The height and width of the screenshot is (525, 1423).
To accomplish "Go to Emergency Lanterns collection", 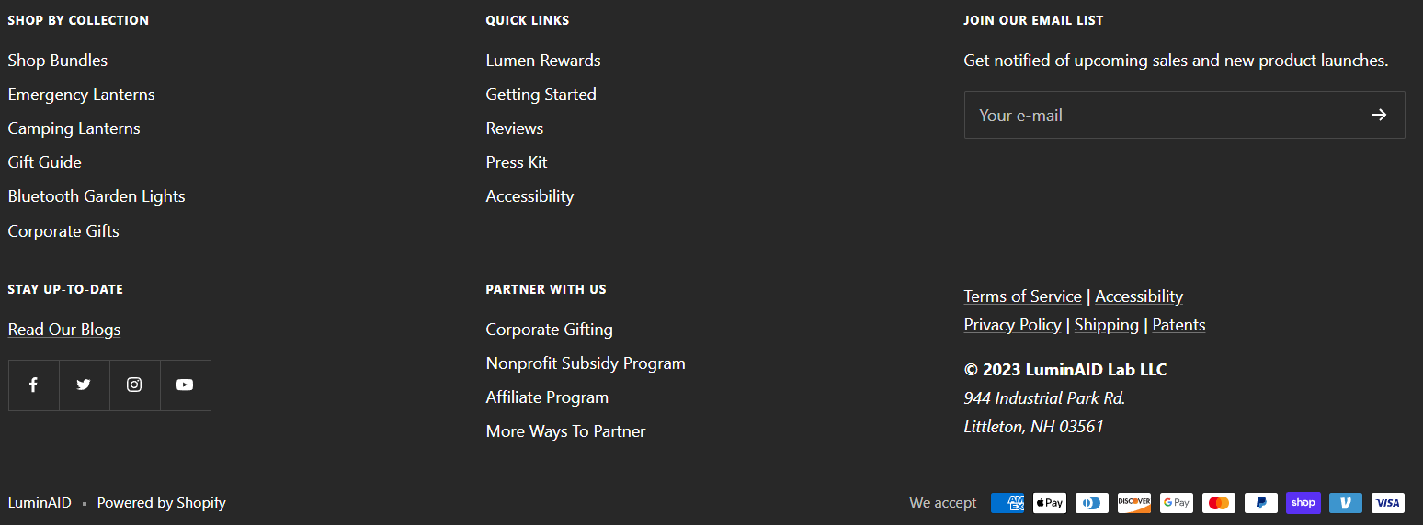I will (x=82, y=95).
